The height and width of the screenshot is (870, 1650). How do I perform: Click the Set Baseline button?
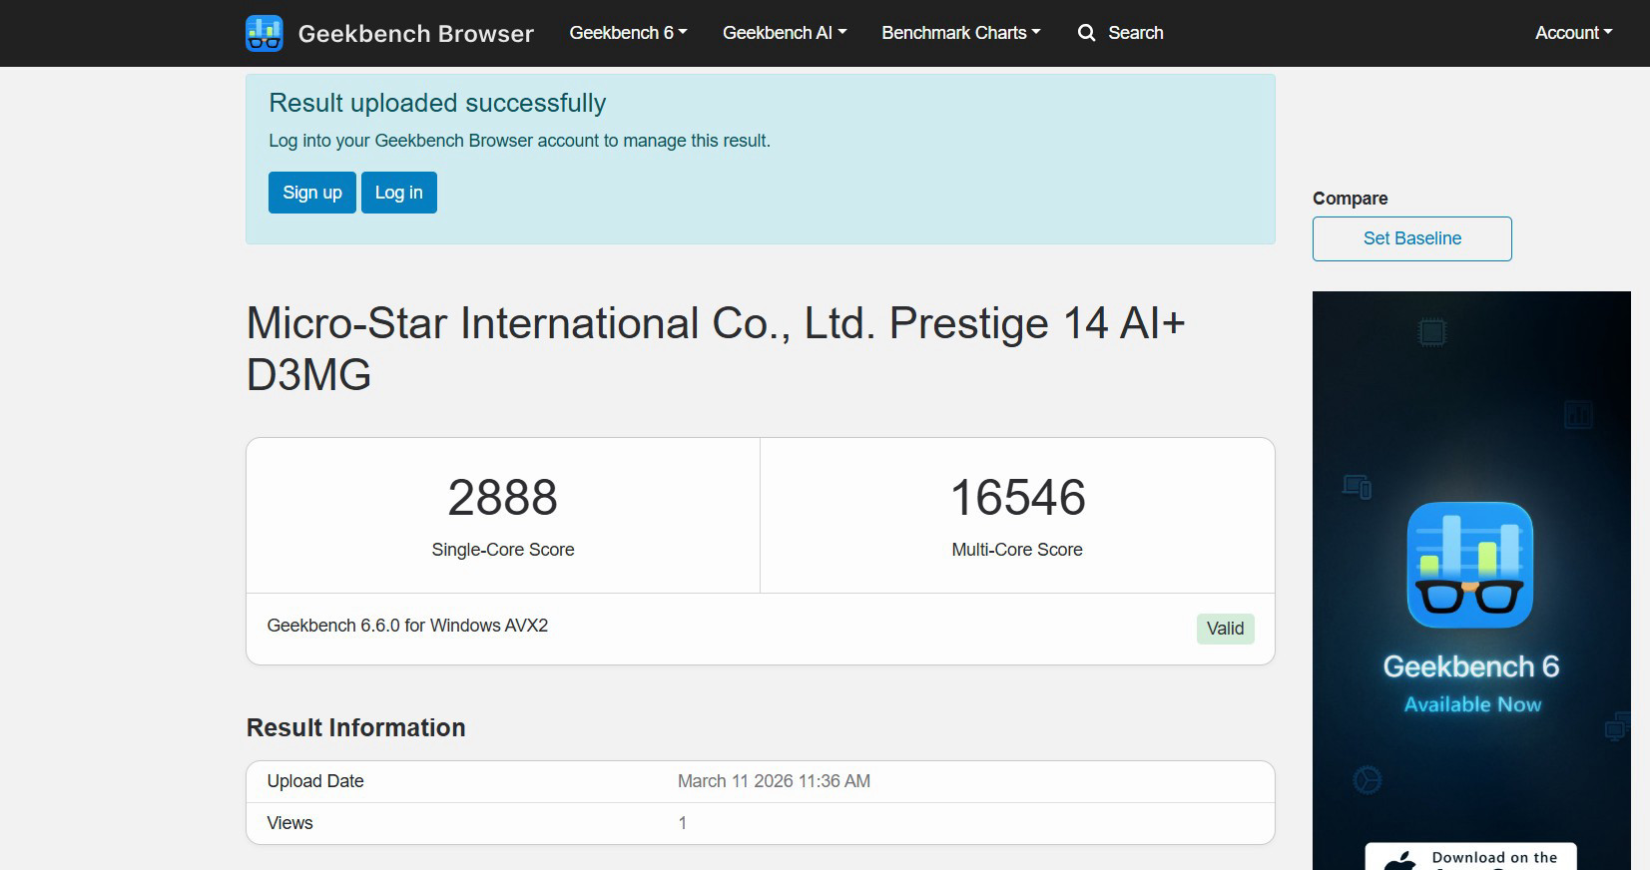[1411, 238]
